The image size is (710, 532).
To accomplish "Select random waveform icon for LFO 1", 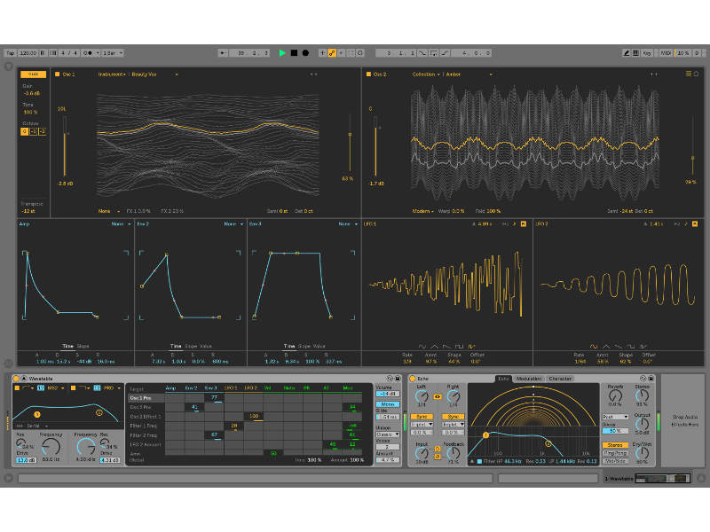I will [x=472, y=347].
